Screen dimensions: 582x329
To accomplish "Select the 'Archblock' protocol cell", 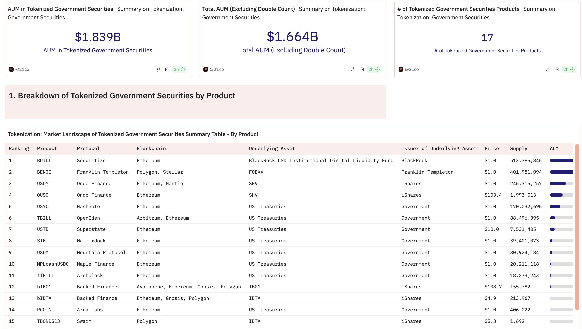I will coord(90,275).
